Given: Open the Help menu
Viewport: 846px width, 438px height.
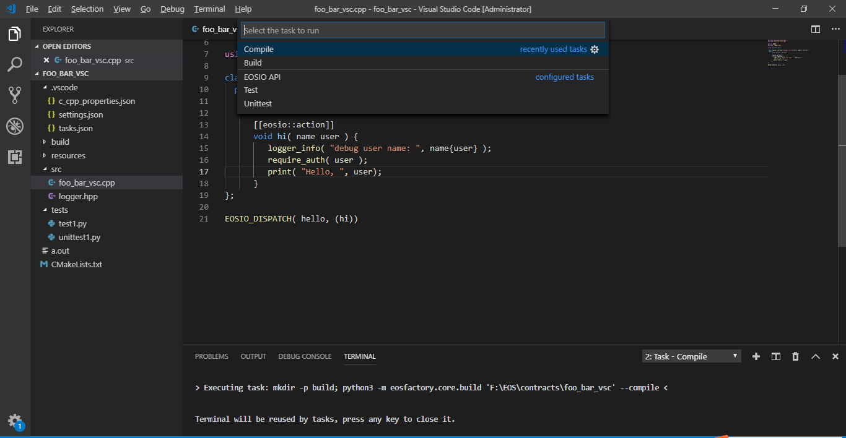Looking at the screenshot, I should 243,9.
